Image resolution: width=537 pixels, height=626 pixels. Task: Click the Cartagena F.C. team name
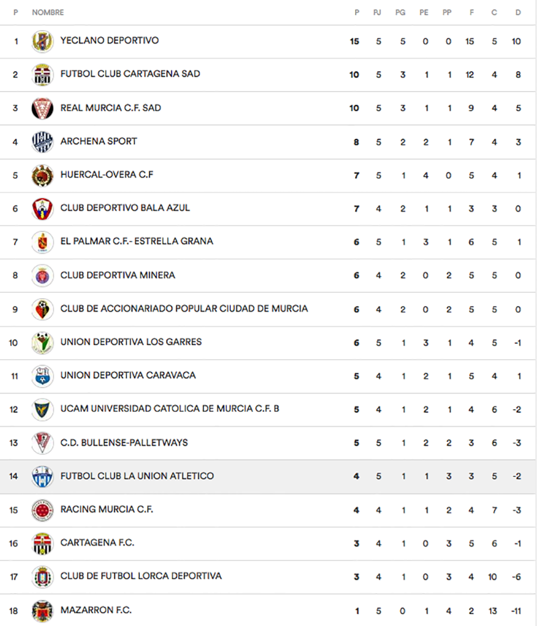click(x=97, y=543)
